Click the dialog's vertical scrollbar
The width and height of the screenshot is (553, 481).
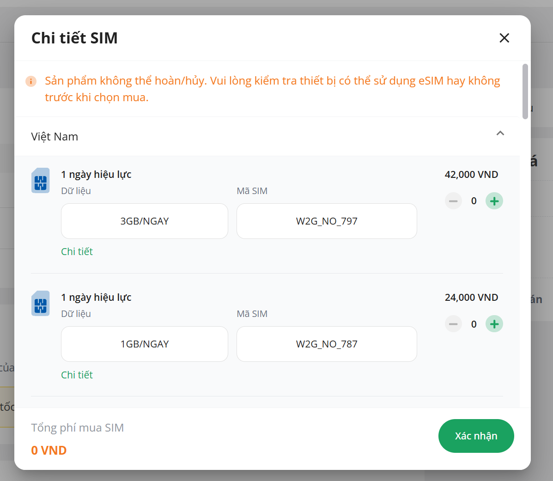pyautogui.click(x=525, y=91)
